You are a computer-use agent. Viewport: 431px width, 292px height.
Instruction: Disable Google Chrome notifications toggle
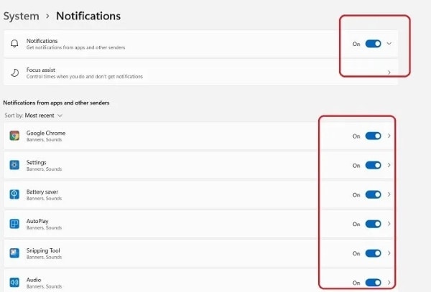click(373, 136)
